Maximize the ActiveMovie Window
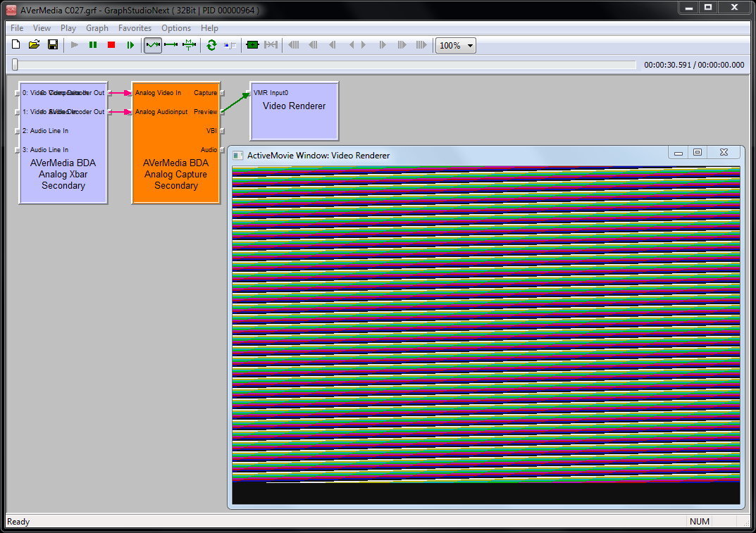The width and height of the screenshot is (756, 533). pyautogui.click(x=698, y=152)
